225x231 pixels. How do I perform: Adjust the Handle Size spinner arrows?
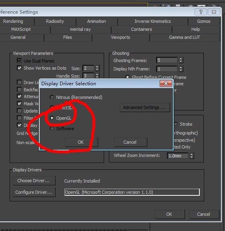coord(97,76)
